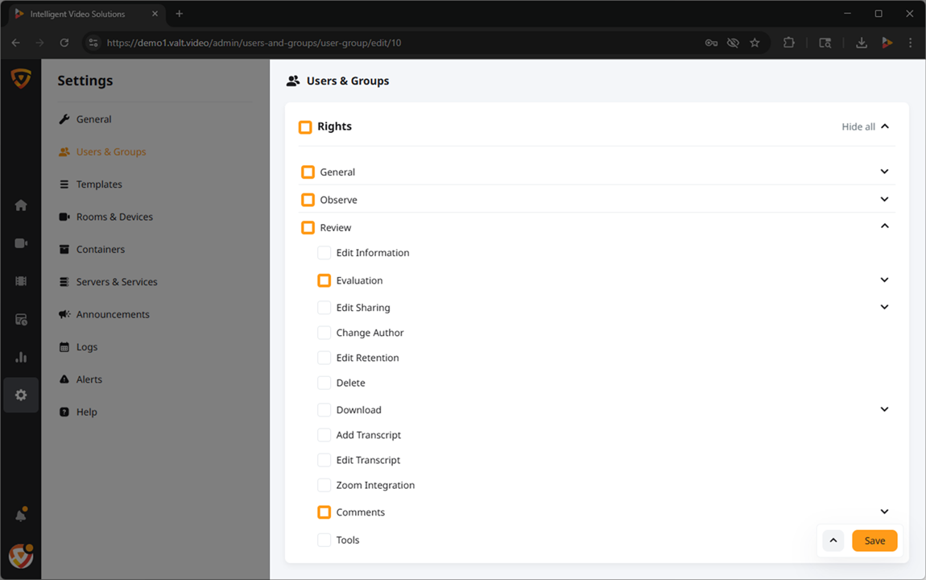Toggle the Observe checkbox

pos(308,200)
